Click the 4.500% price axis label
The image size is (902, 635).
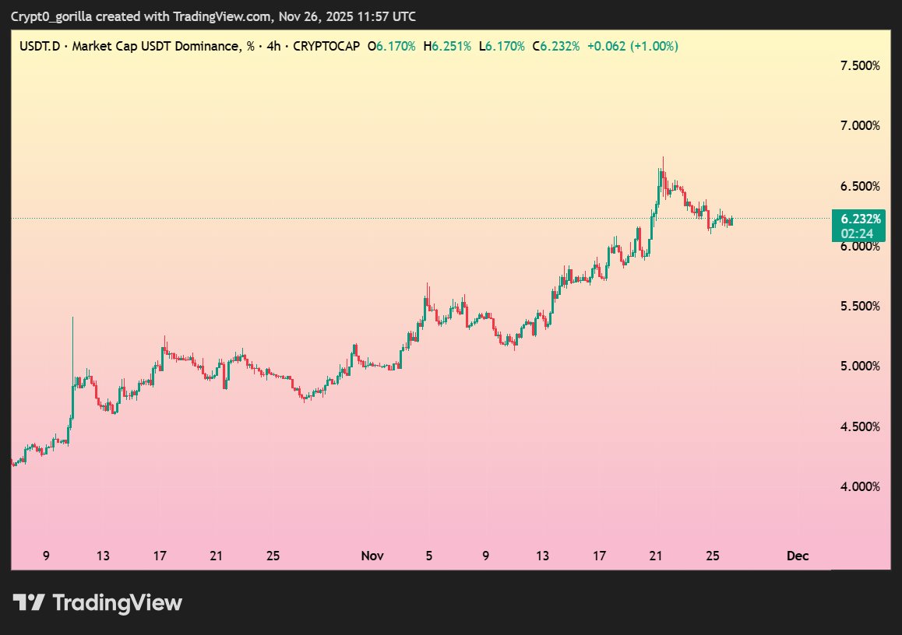[860, 426]
